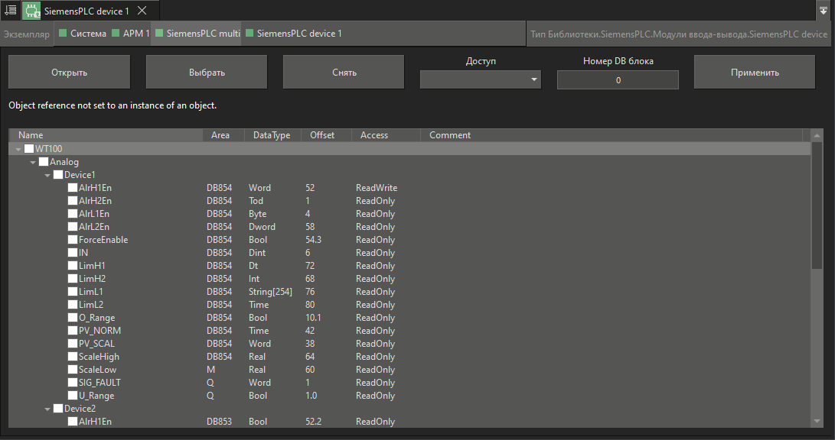Select the LimL1 tree row
The width and height of the screenshot is (835, 440).
click(x=410, y=292)
